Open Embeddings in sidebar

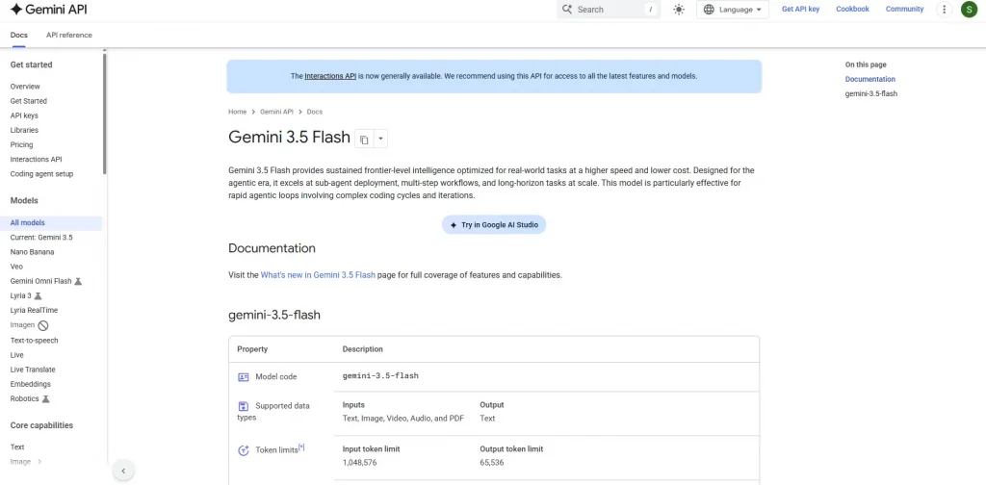[30, 384]
